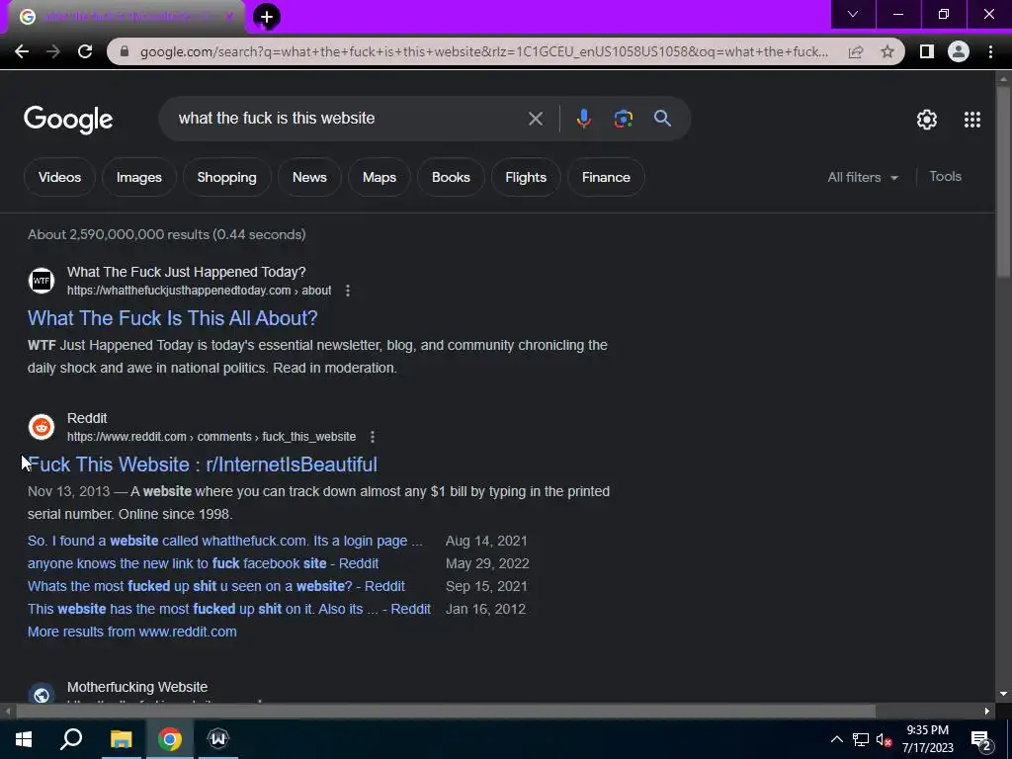1012x759 pixels.
Task: Click the share page icon in address bar
Action: [x=856, y=51]
